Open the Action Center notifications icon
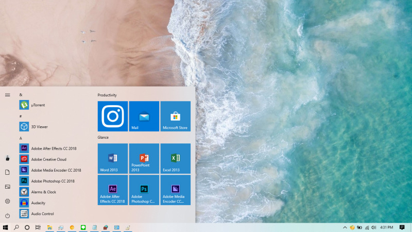This screenshot has height=232, width=412. click(402, 227)
